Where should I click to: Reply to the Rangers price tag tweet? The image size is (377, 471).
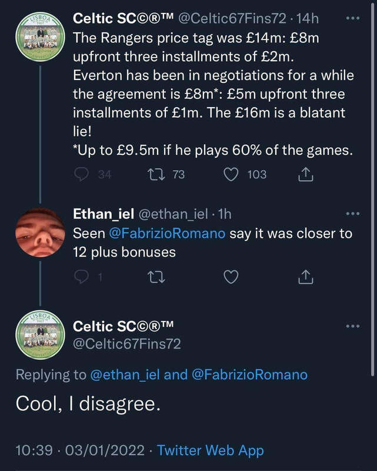[81, 174]
